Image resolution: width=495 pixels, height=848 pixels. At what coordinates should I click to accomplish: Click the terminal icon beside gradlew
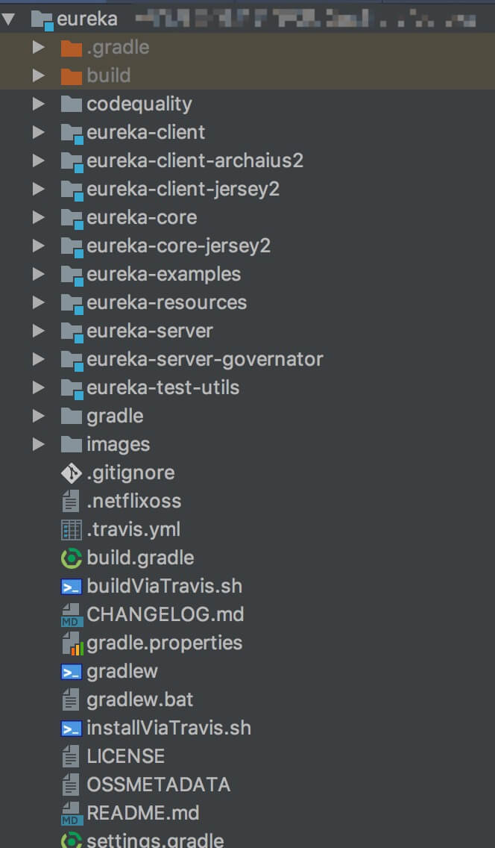(72, 672)
